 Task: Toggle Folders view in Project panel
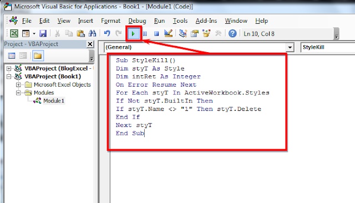[x=38, y=55]
